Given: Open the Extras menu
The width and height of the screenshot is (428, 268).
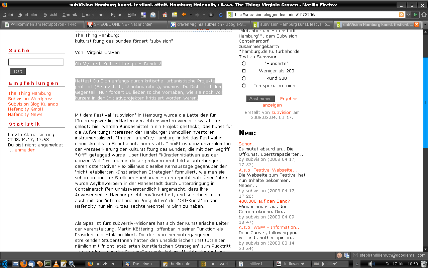Looking at the screenshot, I should tap(117, 15).
